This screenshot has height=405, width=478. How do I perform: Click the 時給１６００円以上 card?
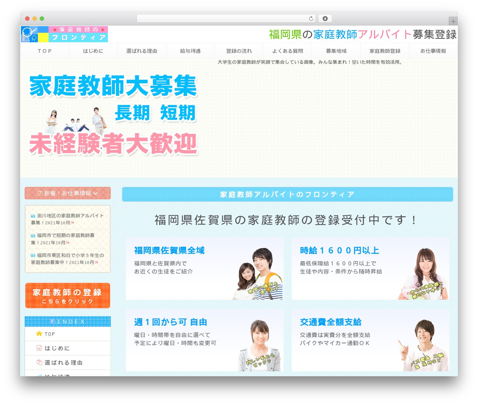370,269
